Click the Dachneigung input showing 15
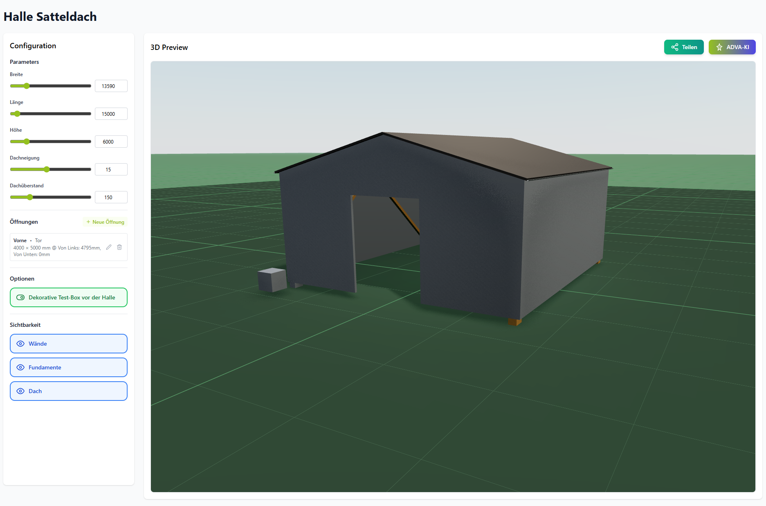Image resolution: width=766 pixels, height=506 pixels. tap(111, 169)
